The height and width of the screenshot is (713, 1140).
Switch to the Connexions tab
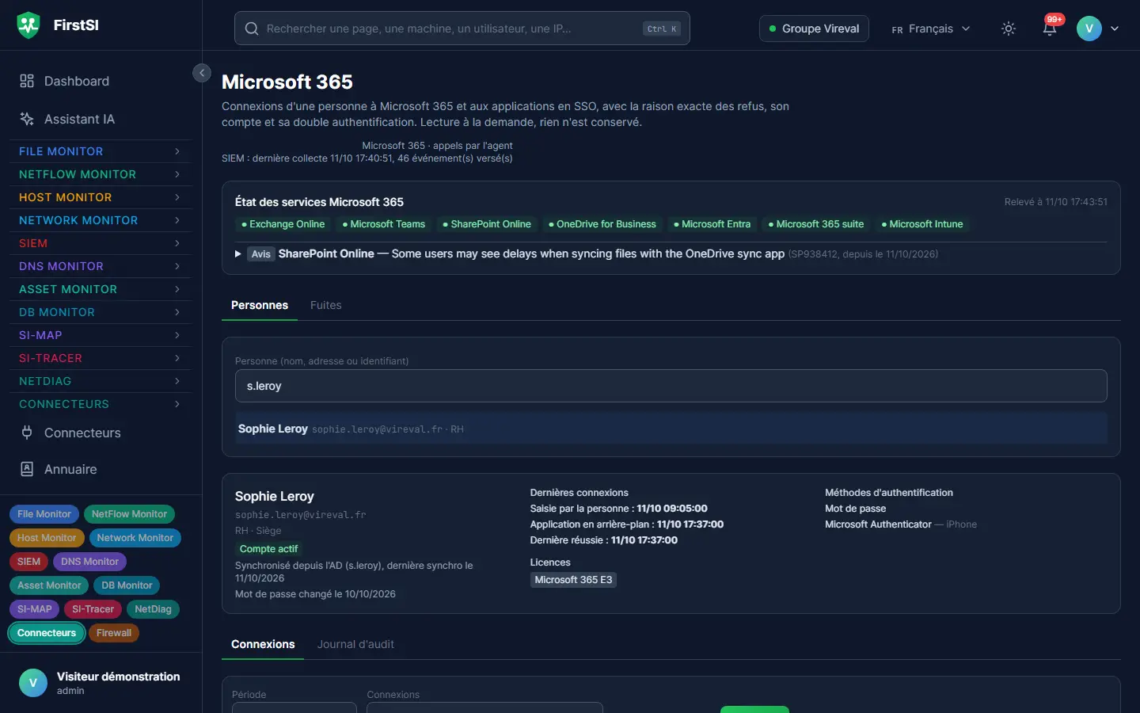click(263, 644)
